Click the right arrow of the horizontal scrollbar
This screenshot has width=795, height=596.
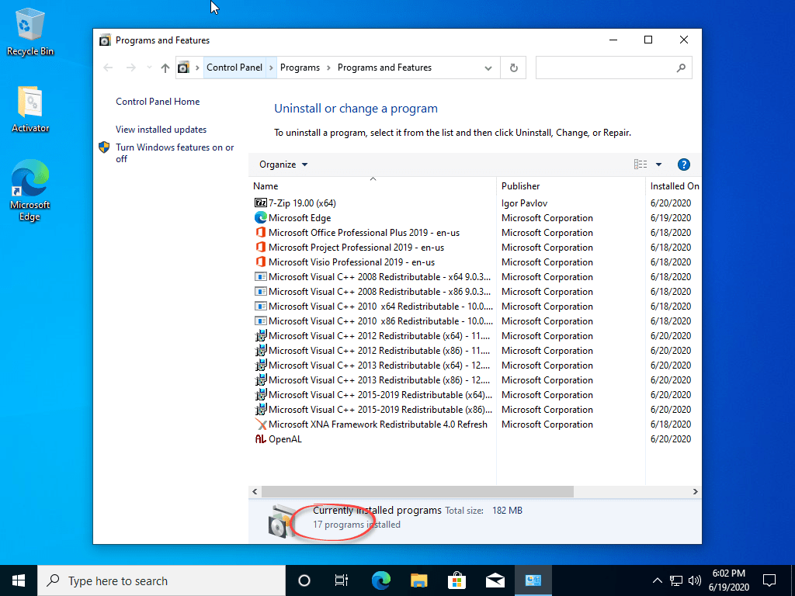[x=695, y=491]
